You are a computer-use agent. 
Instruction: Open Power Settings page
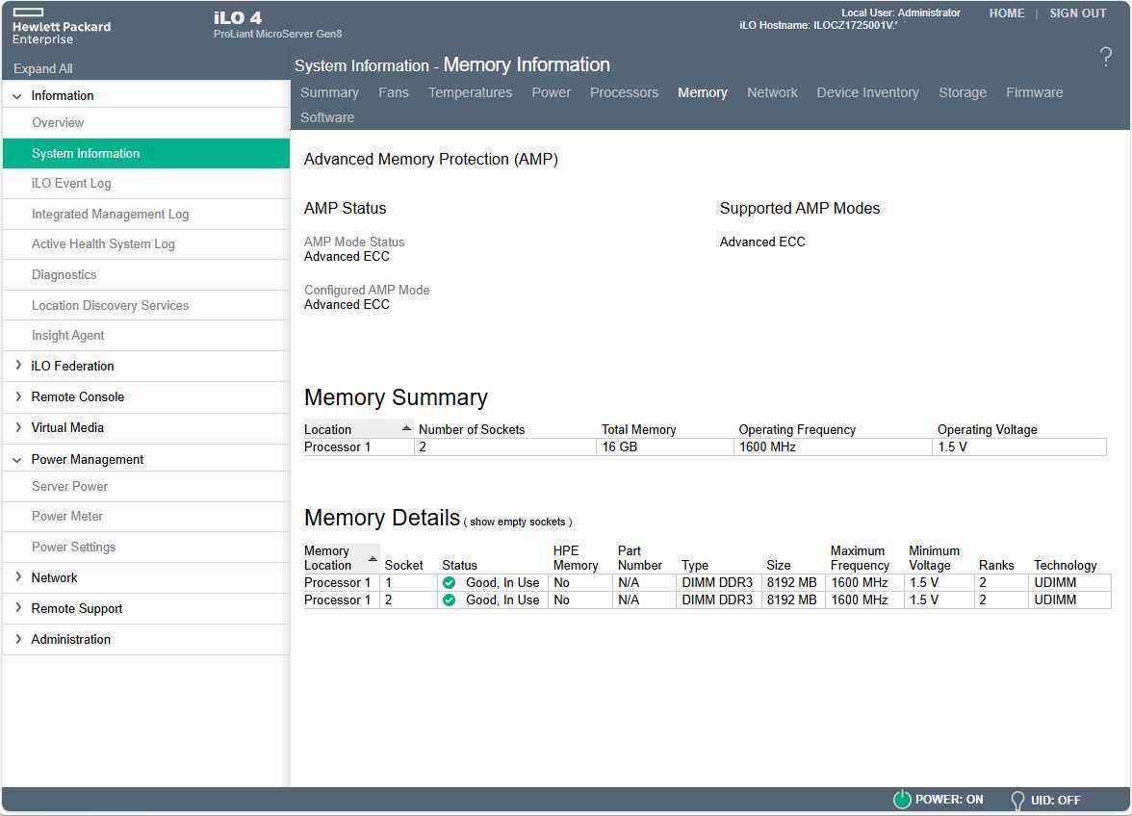(73, 547)
